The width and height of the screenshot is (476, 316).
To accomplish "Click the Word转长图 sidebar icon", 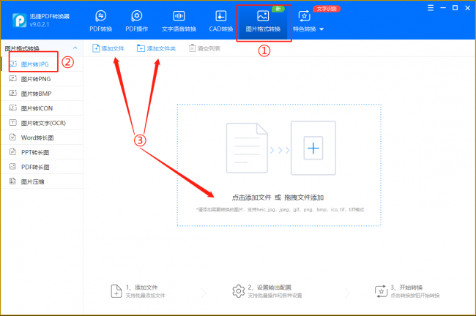I will coord(12,137).
